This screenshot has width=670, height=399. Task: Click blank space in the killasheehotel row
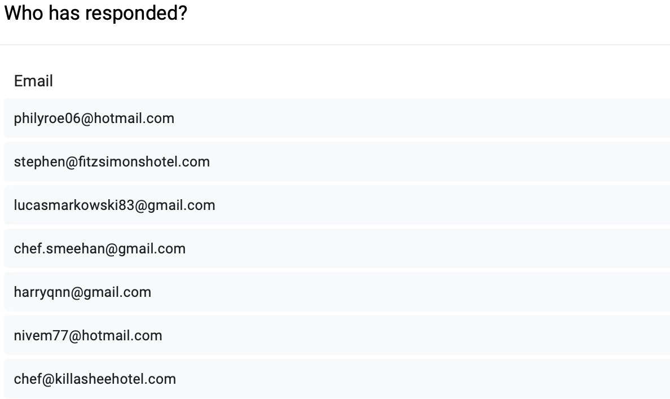click(423, 379)
